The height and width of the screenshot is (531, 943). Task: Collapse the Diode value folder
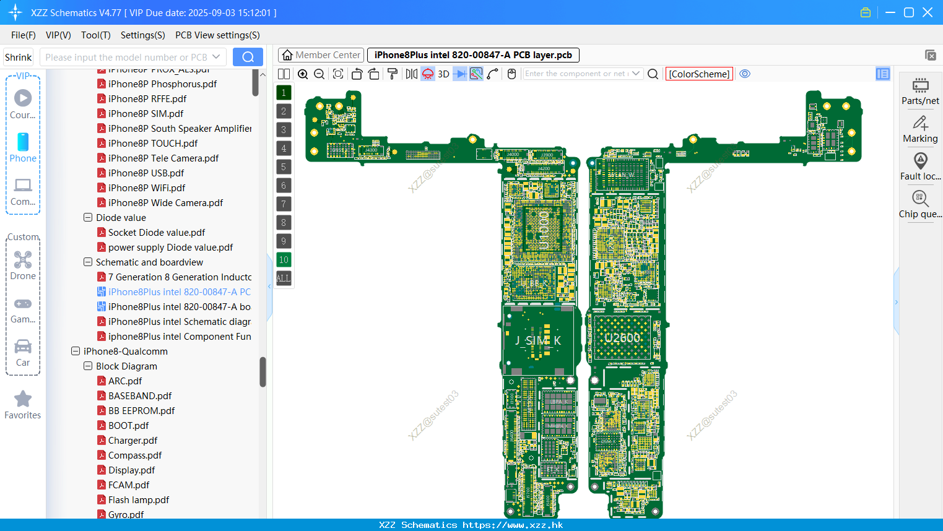pos(88,218)
